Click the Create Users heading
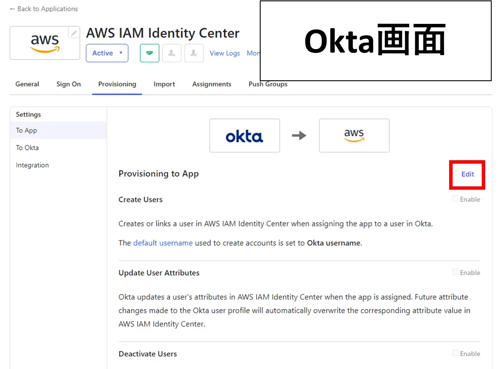 pos(140,199)
